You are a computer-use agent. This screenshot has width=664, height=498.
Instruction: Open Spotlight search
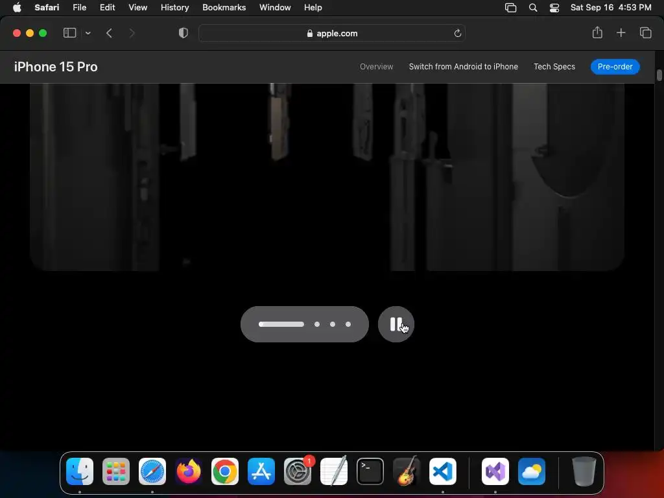tap(533, 8)
